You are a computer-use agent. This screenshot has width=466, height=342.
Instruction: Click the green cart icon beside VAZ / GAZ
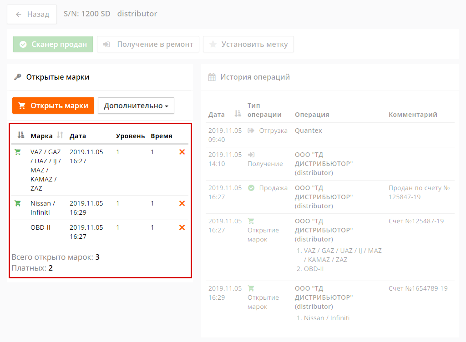(x=18, y=152)
